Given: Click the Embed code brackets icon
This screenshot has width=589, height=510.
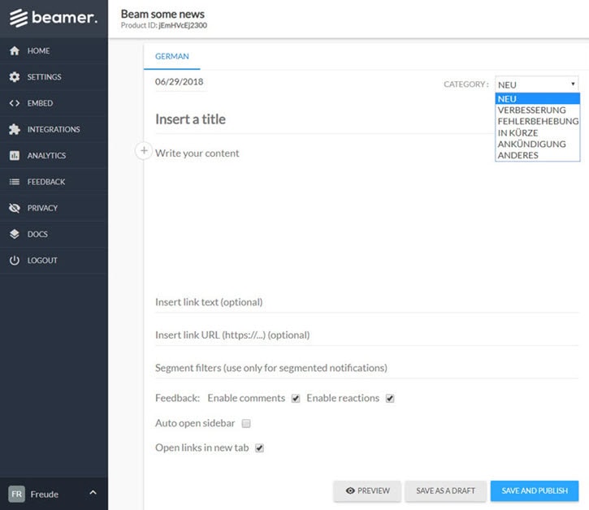Looking at the screenshot, I should click(14, 103).
